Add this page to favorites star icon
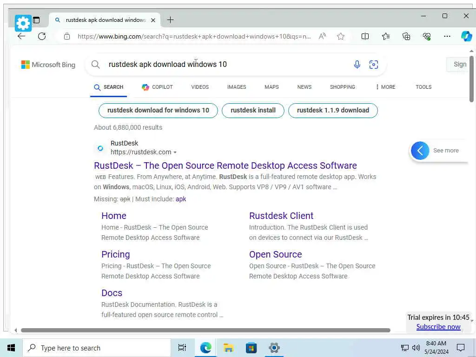 coord(341,36)
